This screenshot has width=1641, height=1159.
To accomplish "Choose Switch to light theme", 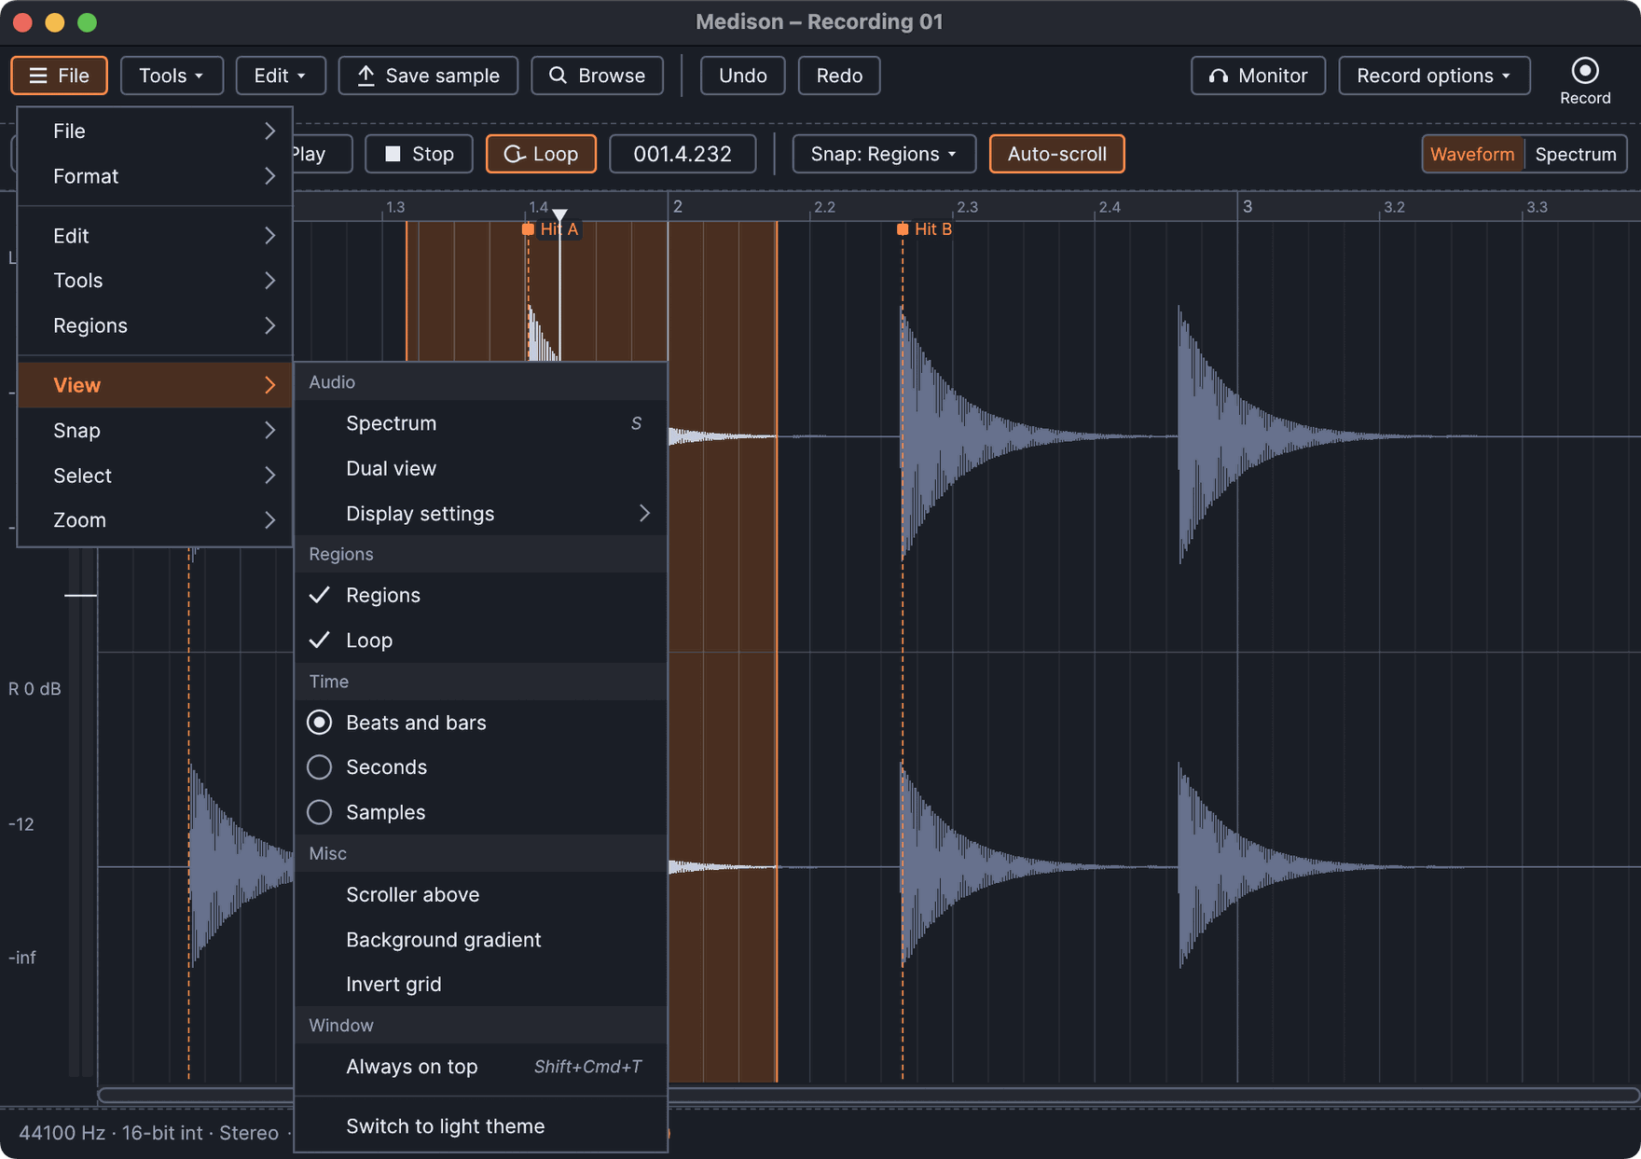I will 480,1126.
